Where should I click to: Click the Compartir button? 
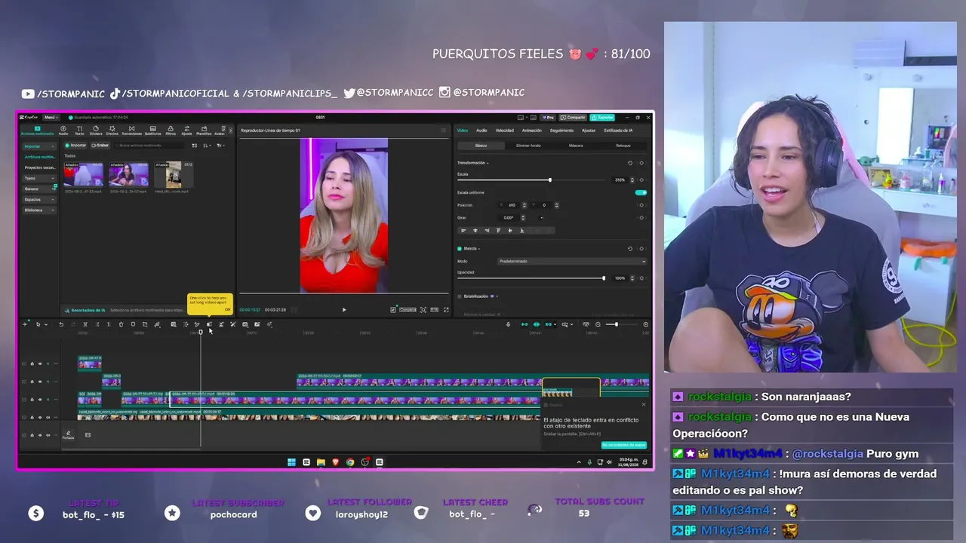coord(574,118)
